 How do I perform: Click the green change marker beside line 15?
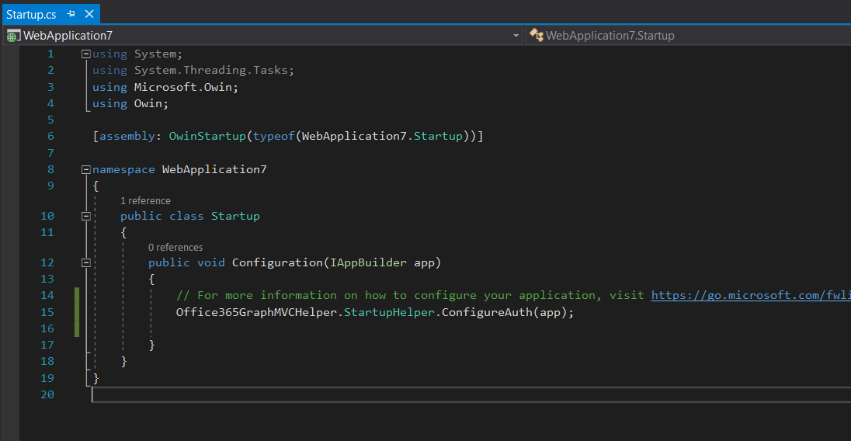click(x=77, y=312)
